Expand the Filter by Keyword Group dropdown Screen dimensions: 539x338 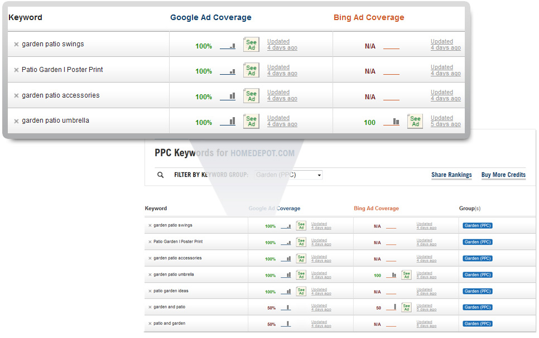tap(288, 175)
